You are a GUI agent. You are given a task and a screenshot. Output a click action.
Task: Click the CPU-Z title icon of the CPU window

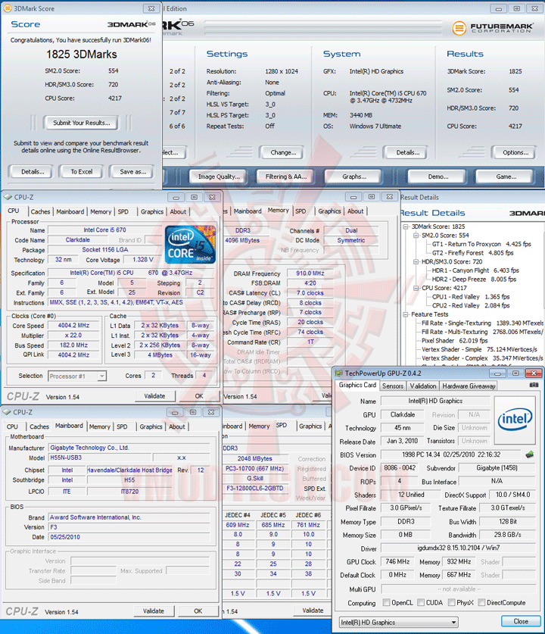coord(8,197)
